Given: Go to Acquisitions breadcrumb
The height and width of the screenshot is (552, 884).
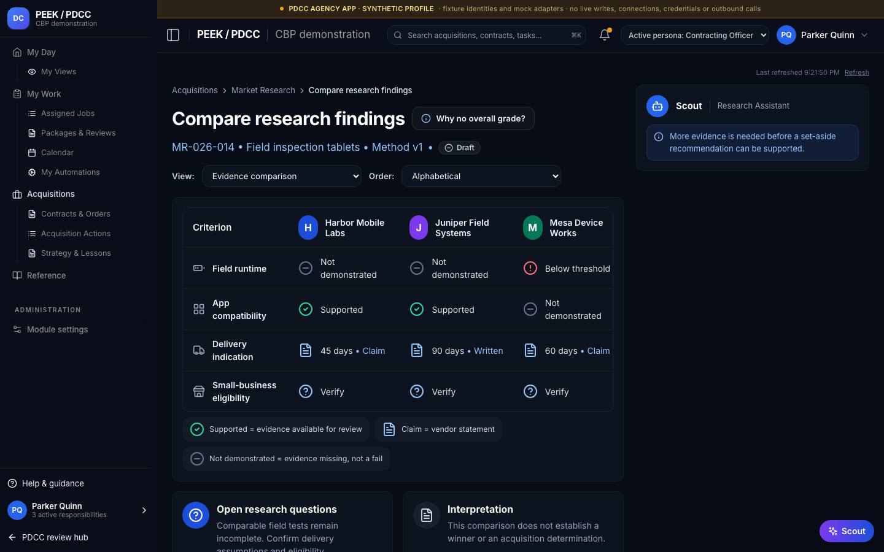Looking at the screenshot, I should pyautogui.click(x=195, y=90).
